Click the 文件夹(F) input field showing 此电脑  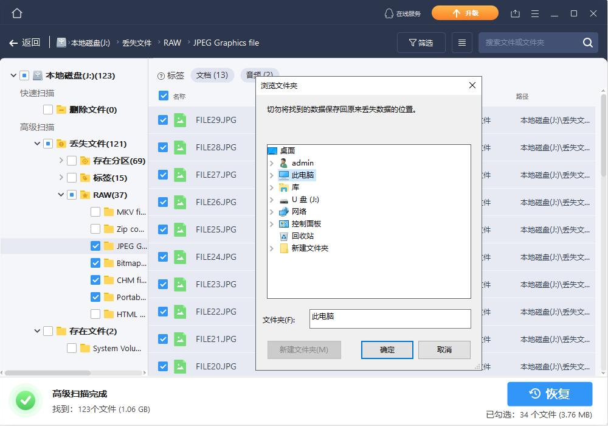pyautogui.click(x=390, y=318)
